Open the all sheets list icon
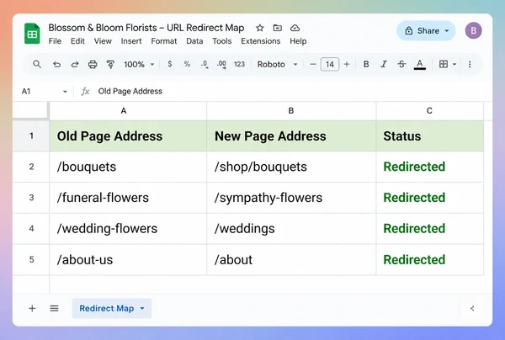This screenshot has width=505, height=340. pos(54,309)
